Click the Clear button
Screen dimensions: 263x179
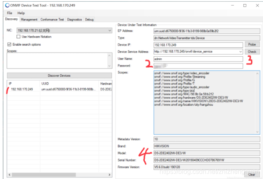click(x=252, y=175)
